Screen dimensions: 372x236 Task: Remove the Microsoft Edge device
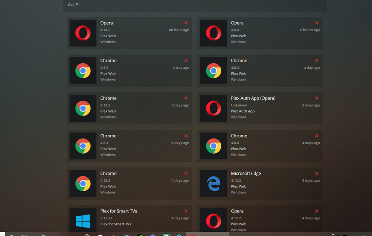(317, 174)
